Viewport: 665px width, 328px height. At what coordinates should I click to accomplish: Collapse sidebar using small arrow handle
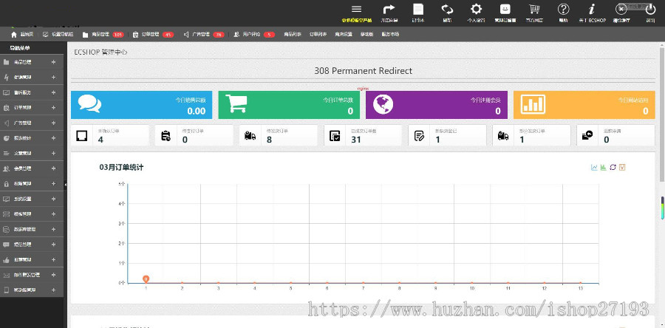click(65, 185)
